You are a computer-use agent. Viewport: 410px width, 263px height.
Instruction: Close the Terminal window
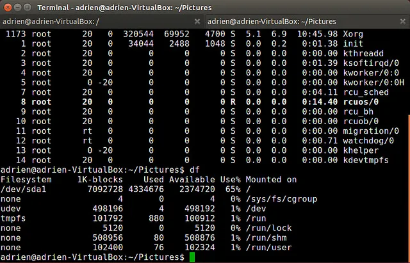9,7
